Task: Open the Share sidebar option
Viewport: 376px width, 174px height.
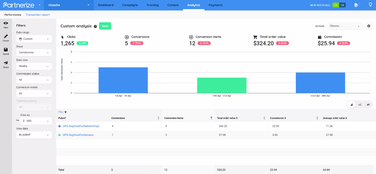Action: (x=6, y=64)
